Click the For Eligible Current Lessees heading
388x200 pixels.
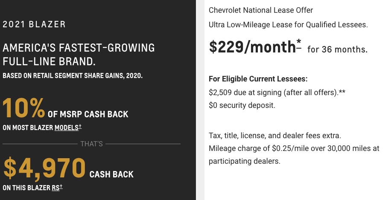258,79
